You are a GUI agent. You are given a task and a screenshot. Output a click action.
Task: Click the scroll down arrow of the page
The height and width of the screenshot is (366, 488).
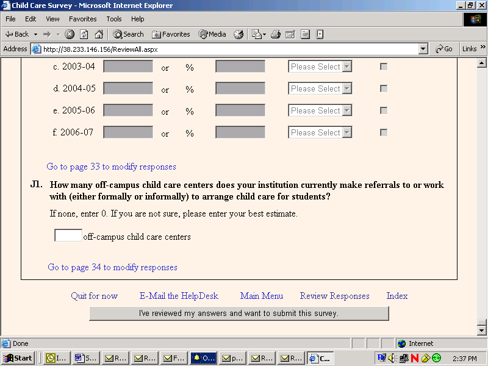481,330
